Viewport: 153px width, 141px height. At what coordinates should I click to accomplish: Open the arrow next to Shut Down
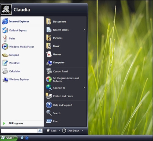pyautogui.click(x=82, y=131)
